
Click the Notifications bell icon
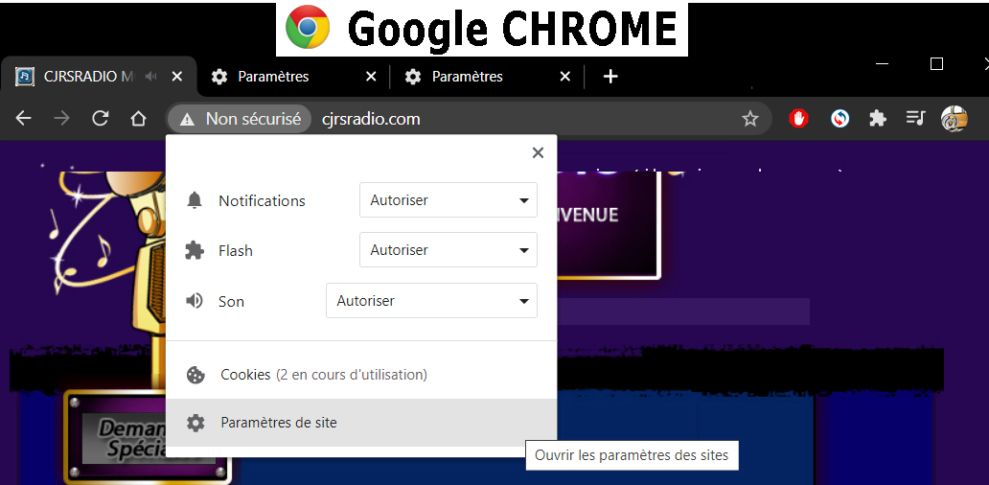point(195,200)
